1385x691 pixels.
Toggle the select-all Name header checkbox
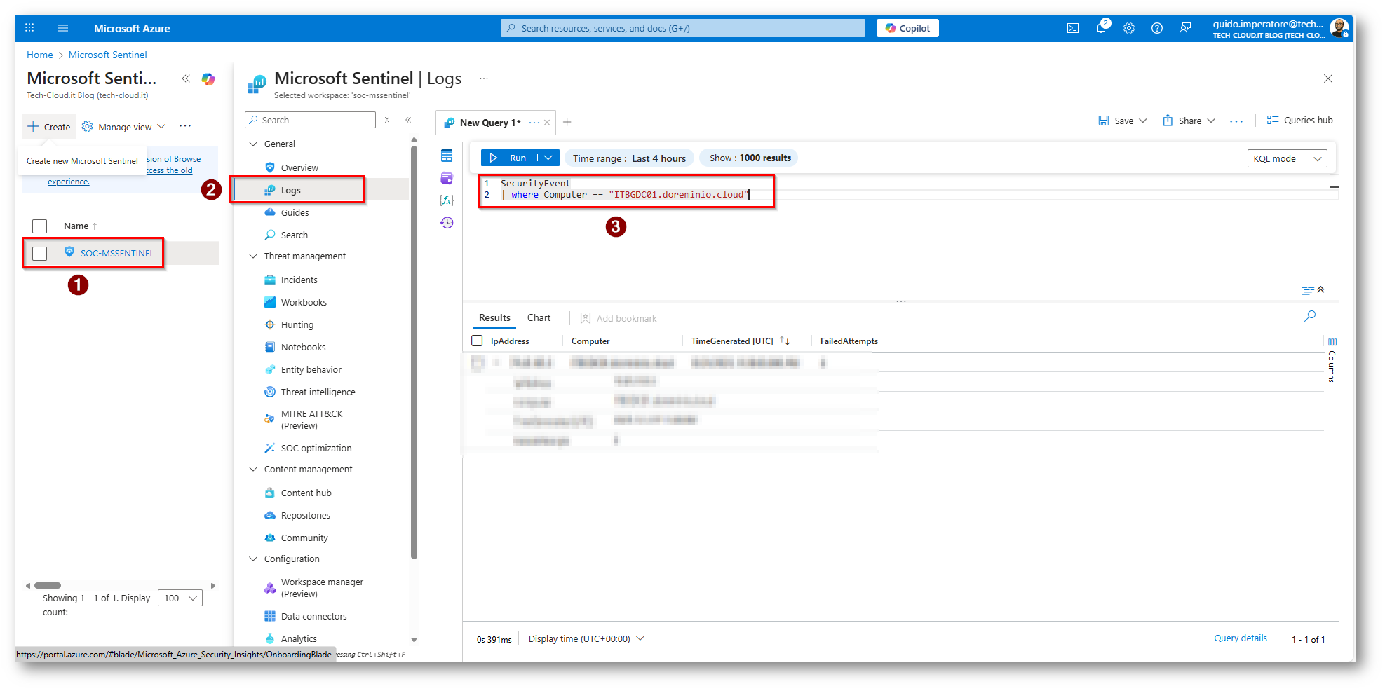click(x=40, y=226)
